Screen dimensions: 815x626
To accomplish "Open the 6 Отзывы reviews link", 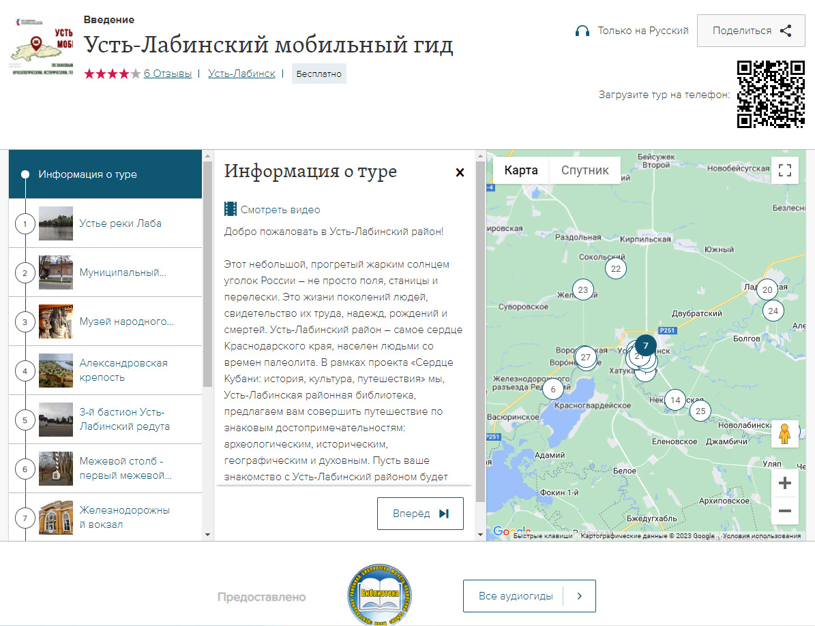I will pos(168,74).
